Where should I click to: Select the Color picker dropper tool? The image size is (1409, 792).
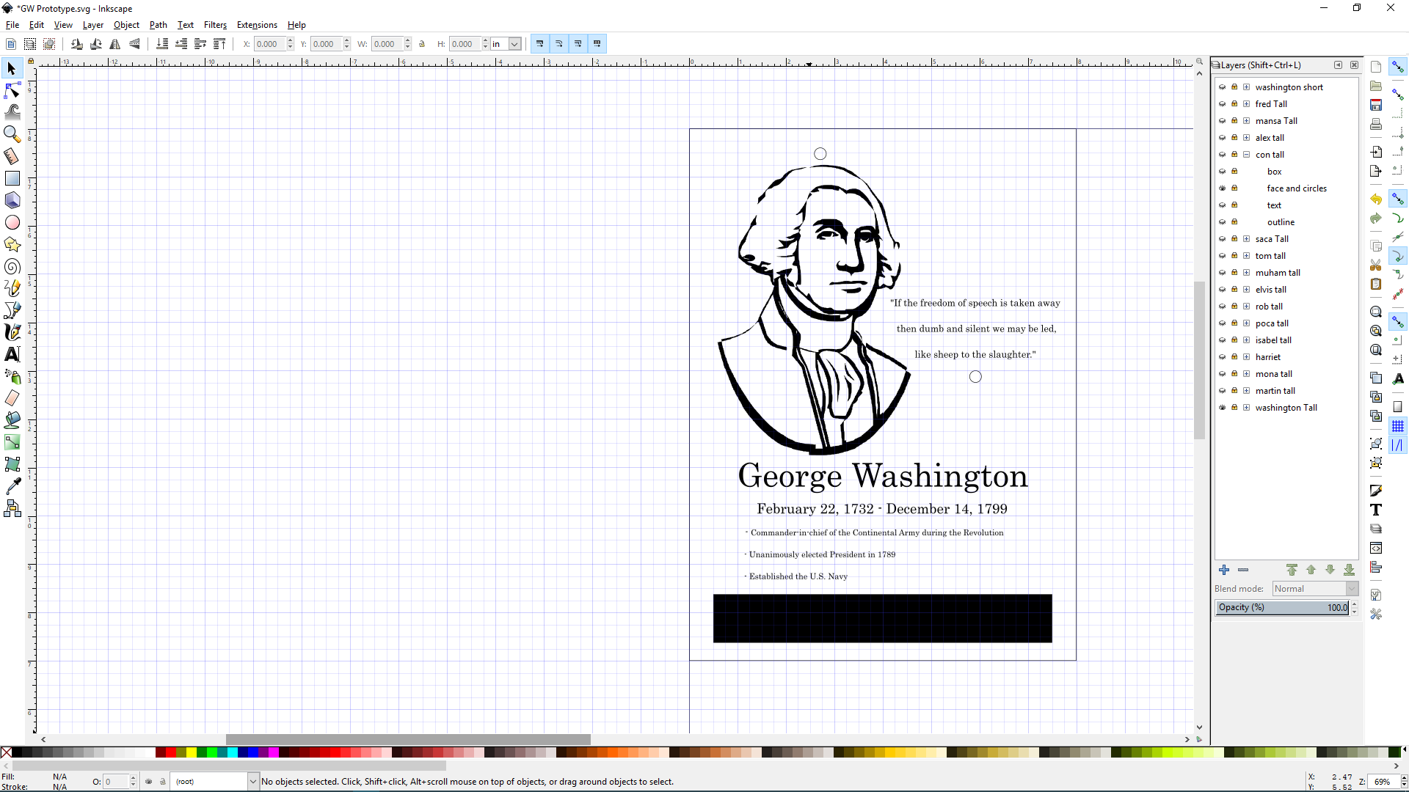coord(12,486)
